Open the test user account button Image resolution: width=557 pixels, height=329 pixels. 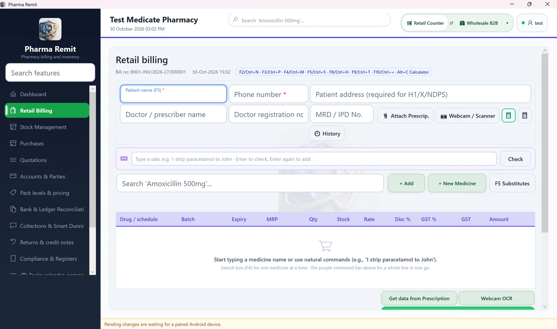532,23
